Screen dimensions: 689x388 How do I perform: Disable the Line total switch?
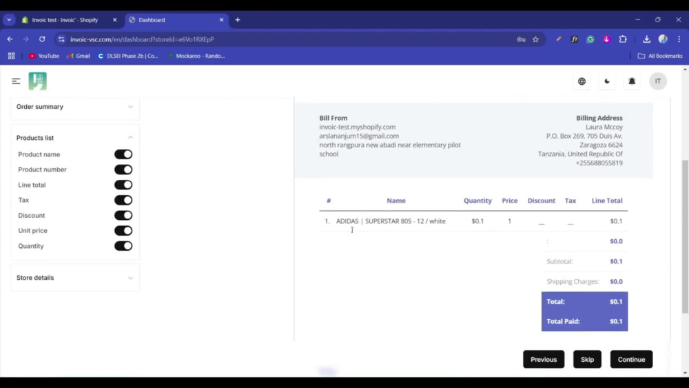pyautogui.click(x=123, y=185)
